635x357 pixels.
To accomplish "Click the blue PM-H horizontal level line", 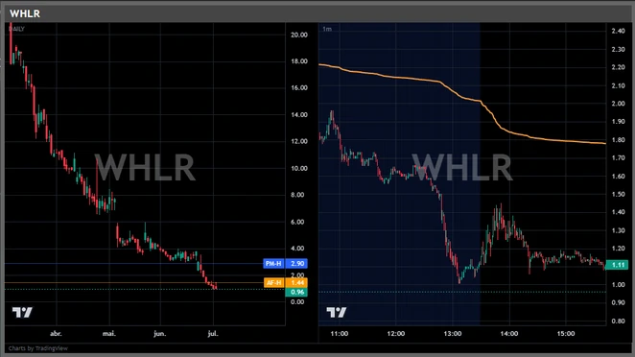I will pyautogui.click(x=133, y=263).
